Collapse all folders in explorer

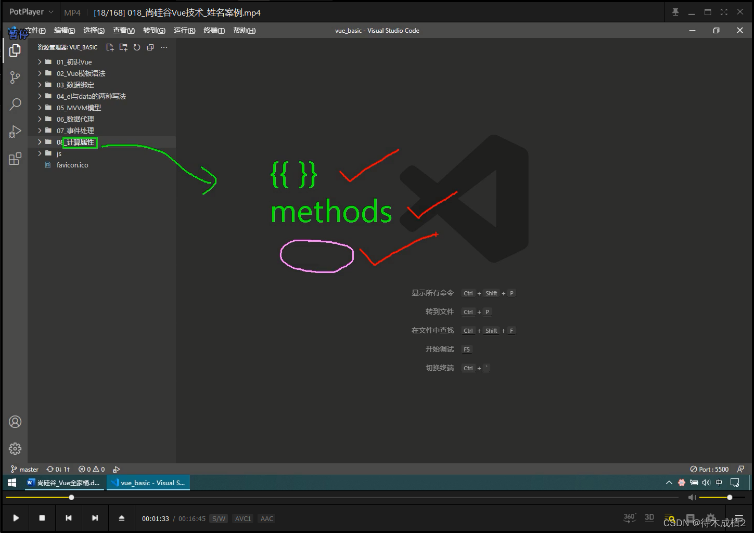[150, 47]
